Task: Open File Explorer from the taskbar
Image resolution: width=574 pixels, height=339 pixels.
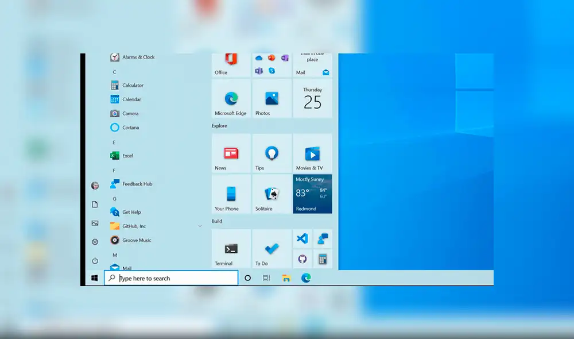Action: (x=285, y=278)
